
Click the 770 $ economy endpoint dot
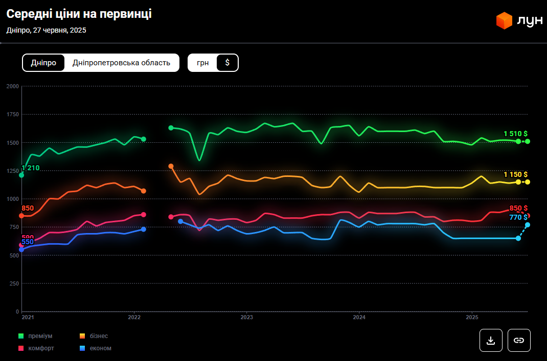(528, 225)
